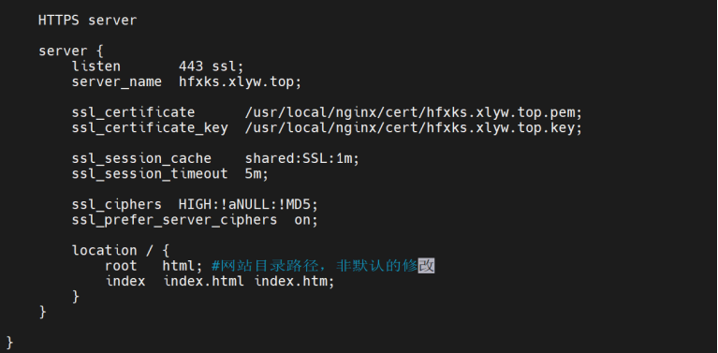Screen dimensions: 718x353
Task: Click the hfxks.xlyw.top.pem certificate path
Action: coord(414,112)
